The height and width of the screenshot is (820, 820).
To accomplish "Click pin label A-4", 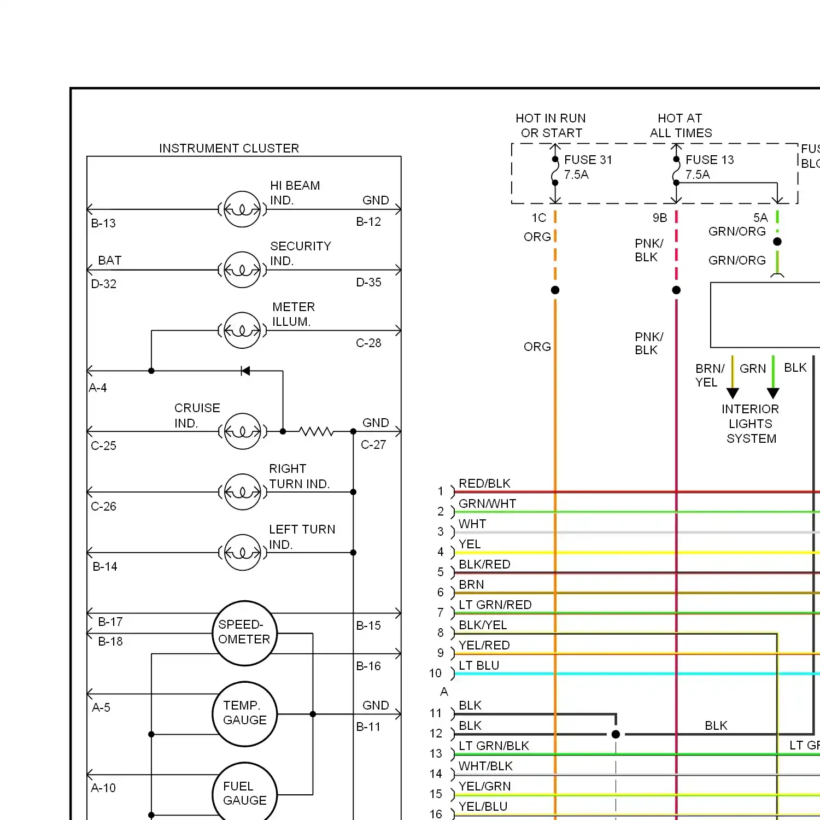I will pyautogui.click(x=98, y=388).
